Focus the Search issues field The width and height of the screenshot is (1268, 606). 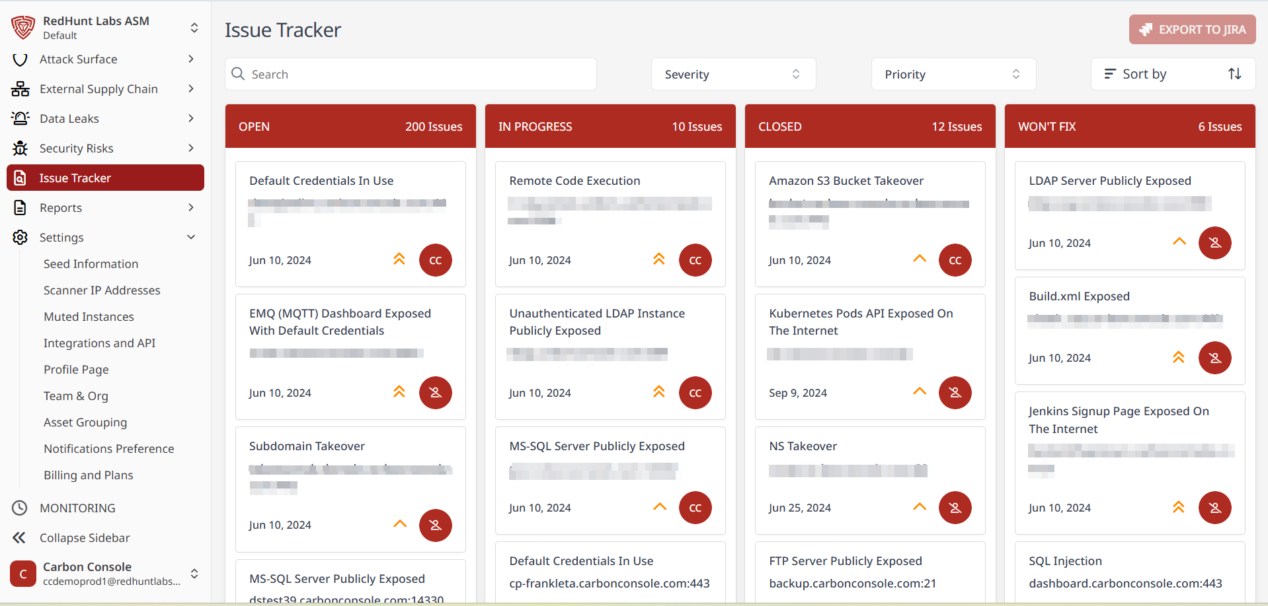point(411,74)
